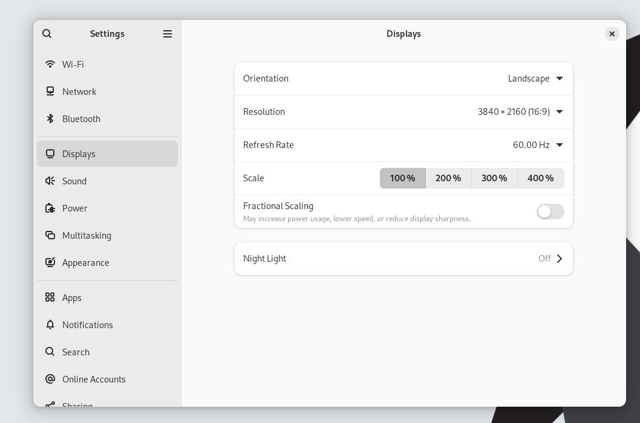Viewport: 640px width, 423px height.
Task: Click the Displays monitor icon
Action: [x=50, y=153]
